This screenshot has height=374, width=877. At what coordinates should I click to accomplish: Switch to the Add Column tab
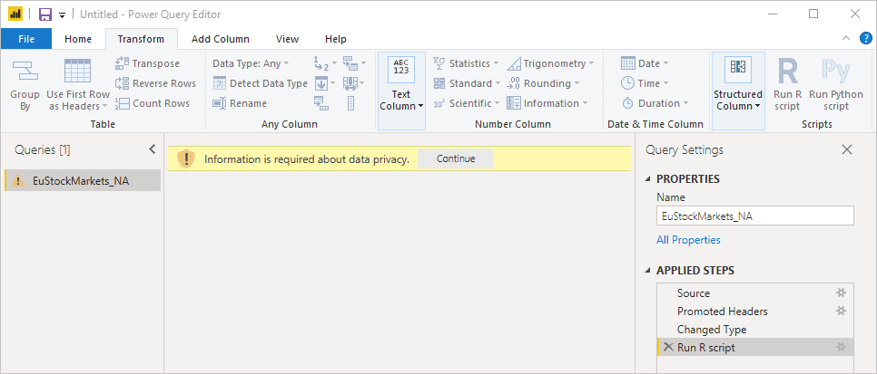220,39
